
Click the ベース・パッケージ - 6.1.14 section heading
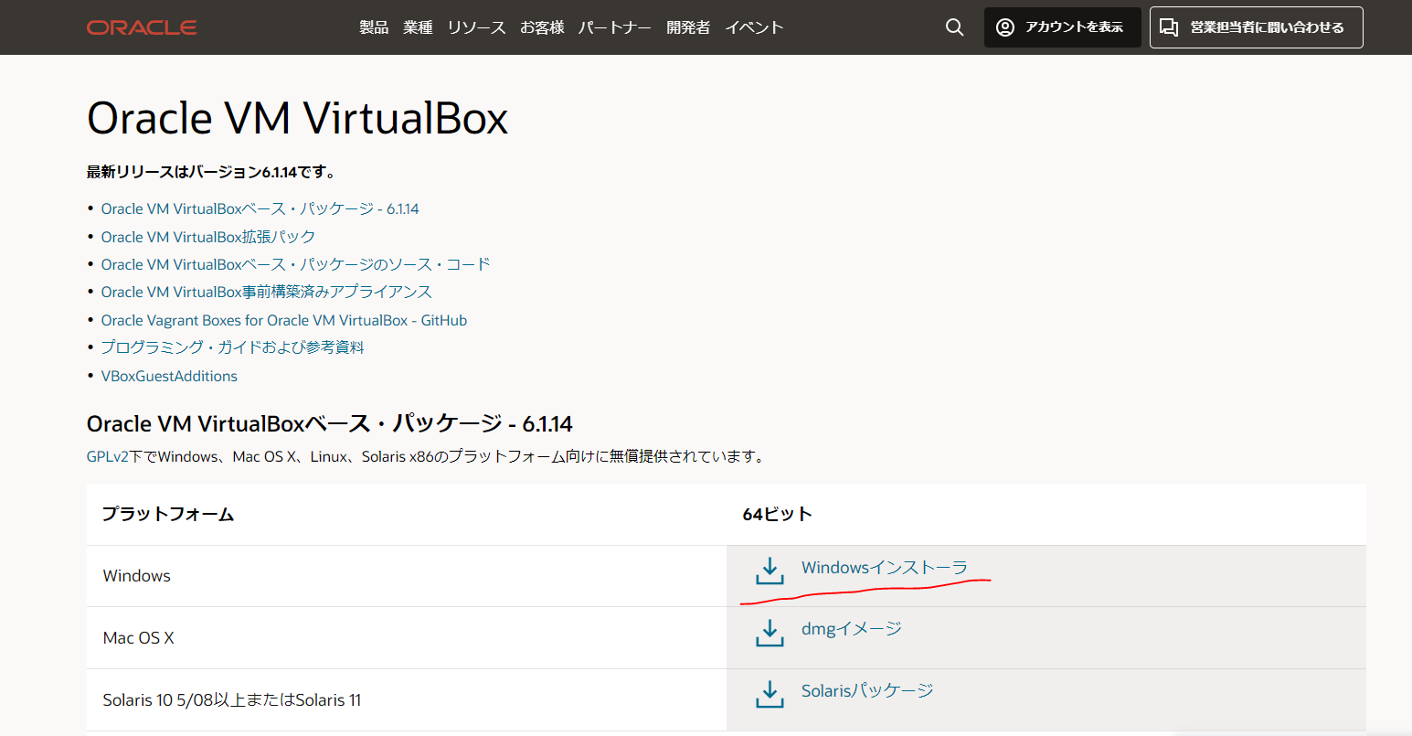pyautogui.click(x=330, y=424)
